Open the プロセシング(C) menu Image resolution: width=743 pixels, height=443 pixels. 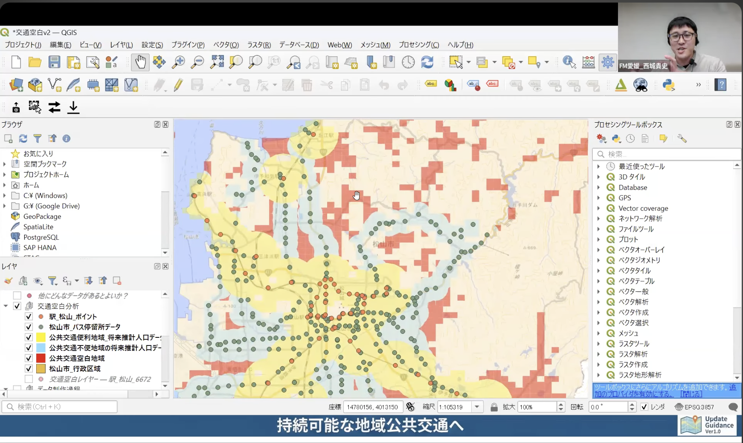pos(418,45)
